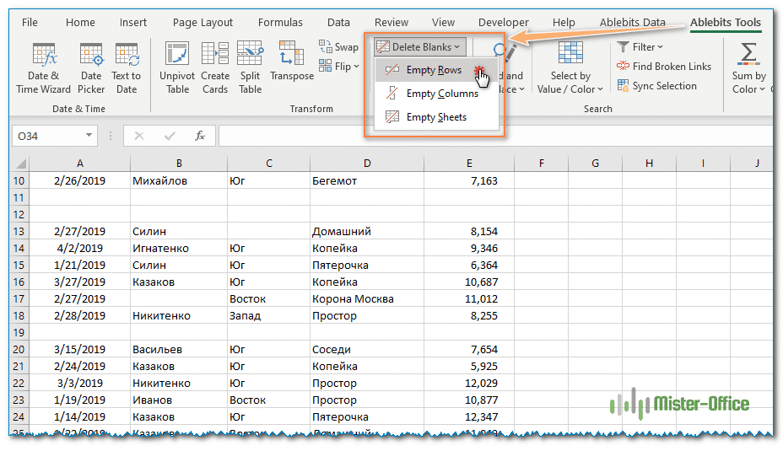Select the Text to Date tool

127,67
